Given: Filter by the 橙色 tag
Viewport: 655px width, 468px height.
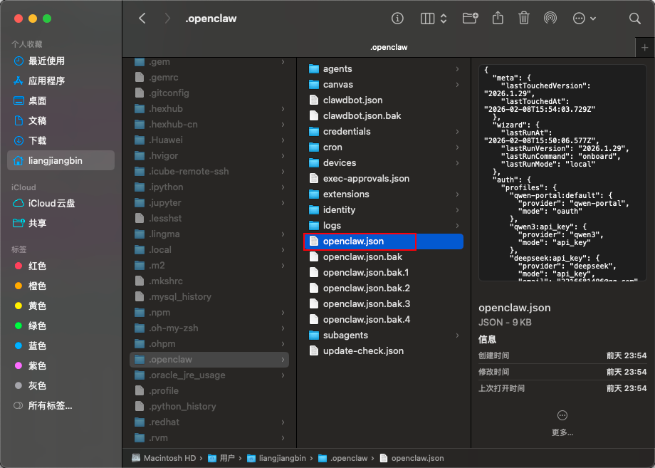Looking at the screenshot, I should (61, 286).
